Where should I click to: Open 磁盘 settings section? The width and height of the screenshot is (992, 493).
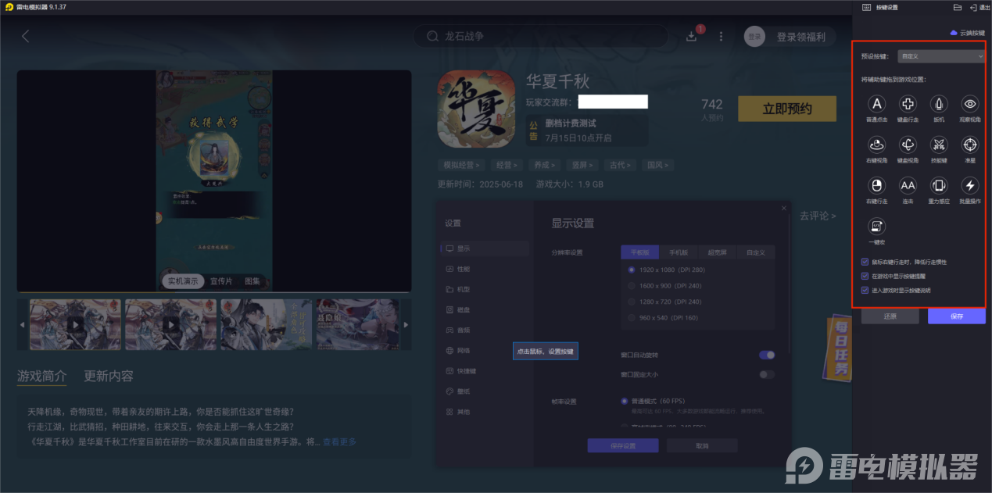click(485, 309)
